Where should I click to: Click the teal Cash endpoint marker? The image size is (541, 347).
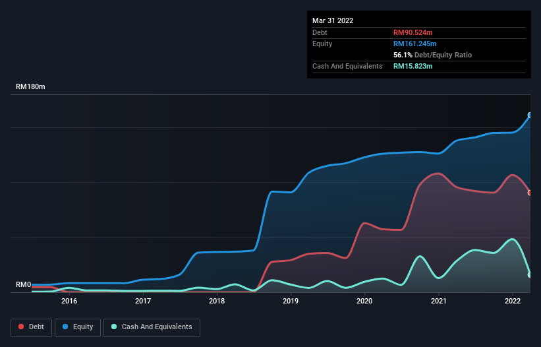click(x=530, y=275)
